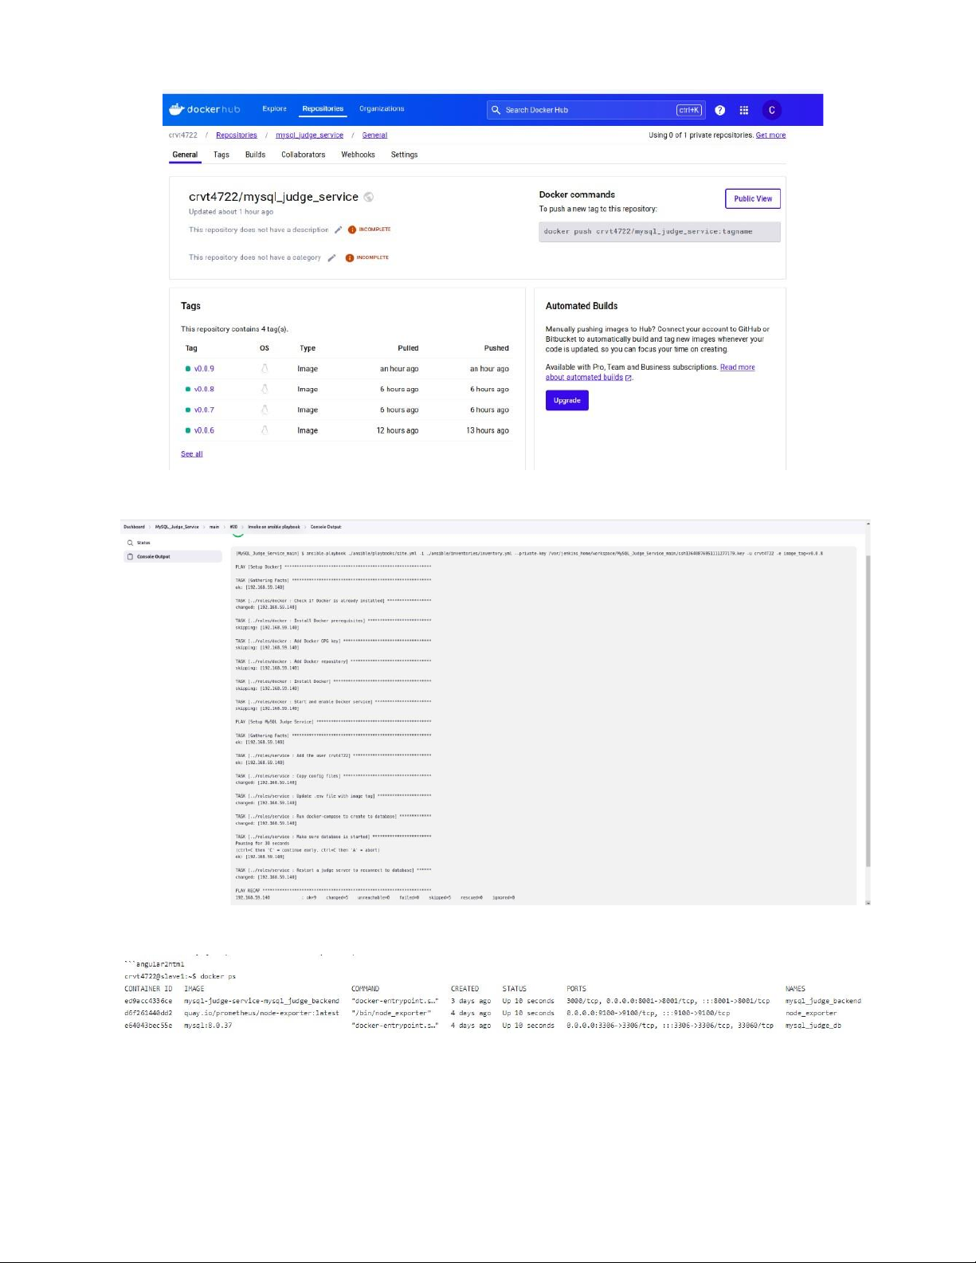Click '13 hours ago' in the v0.0.6 row
976x1263 pixels.
click(488, 430)
